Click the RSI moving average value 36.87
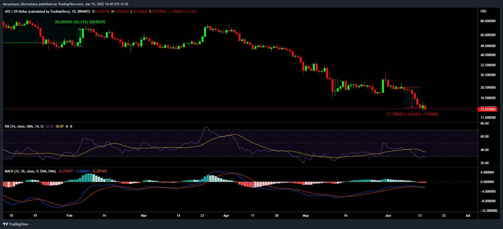 coord(60,126)
